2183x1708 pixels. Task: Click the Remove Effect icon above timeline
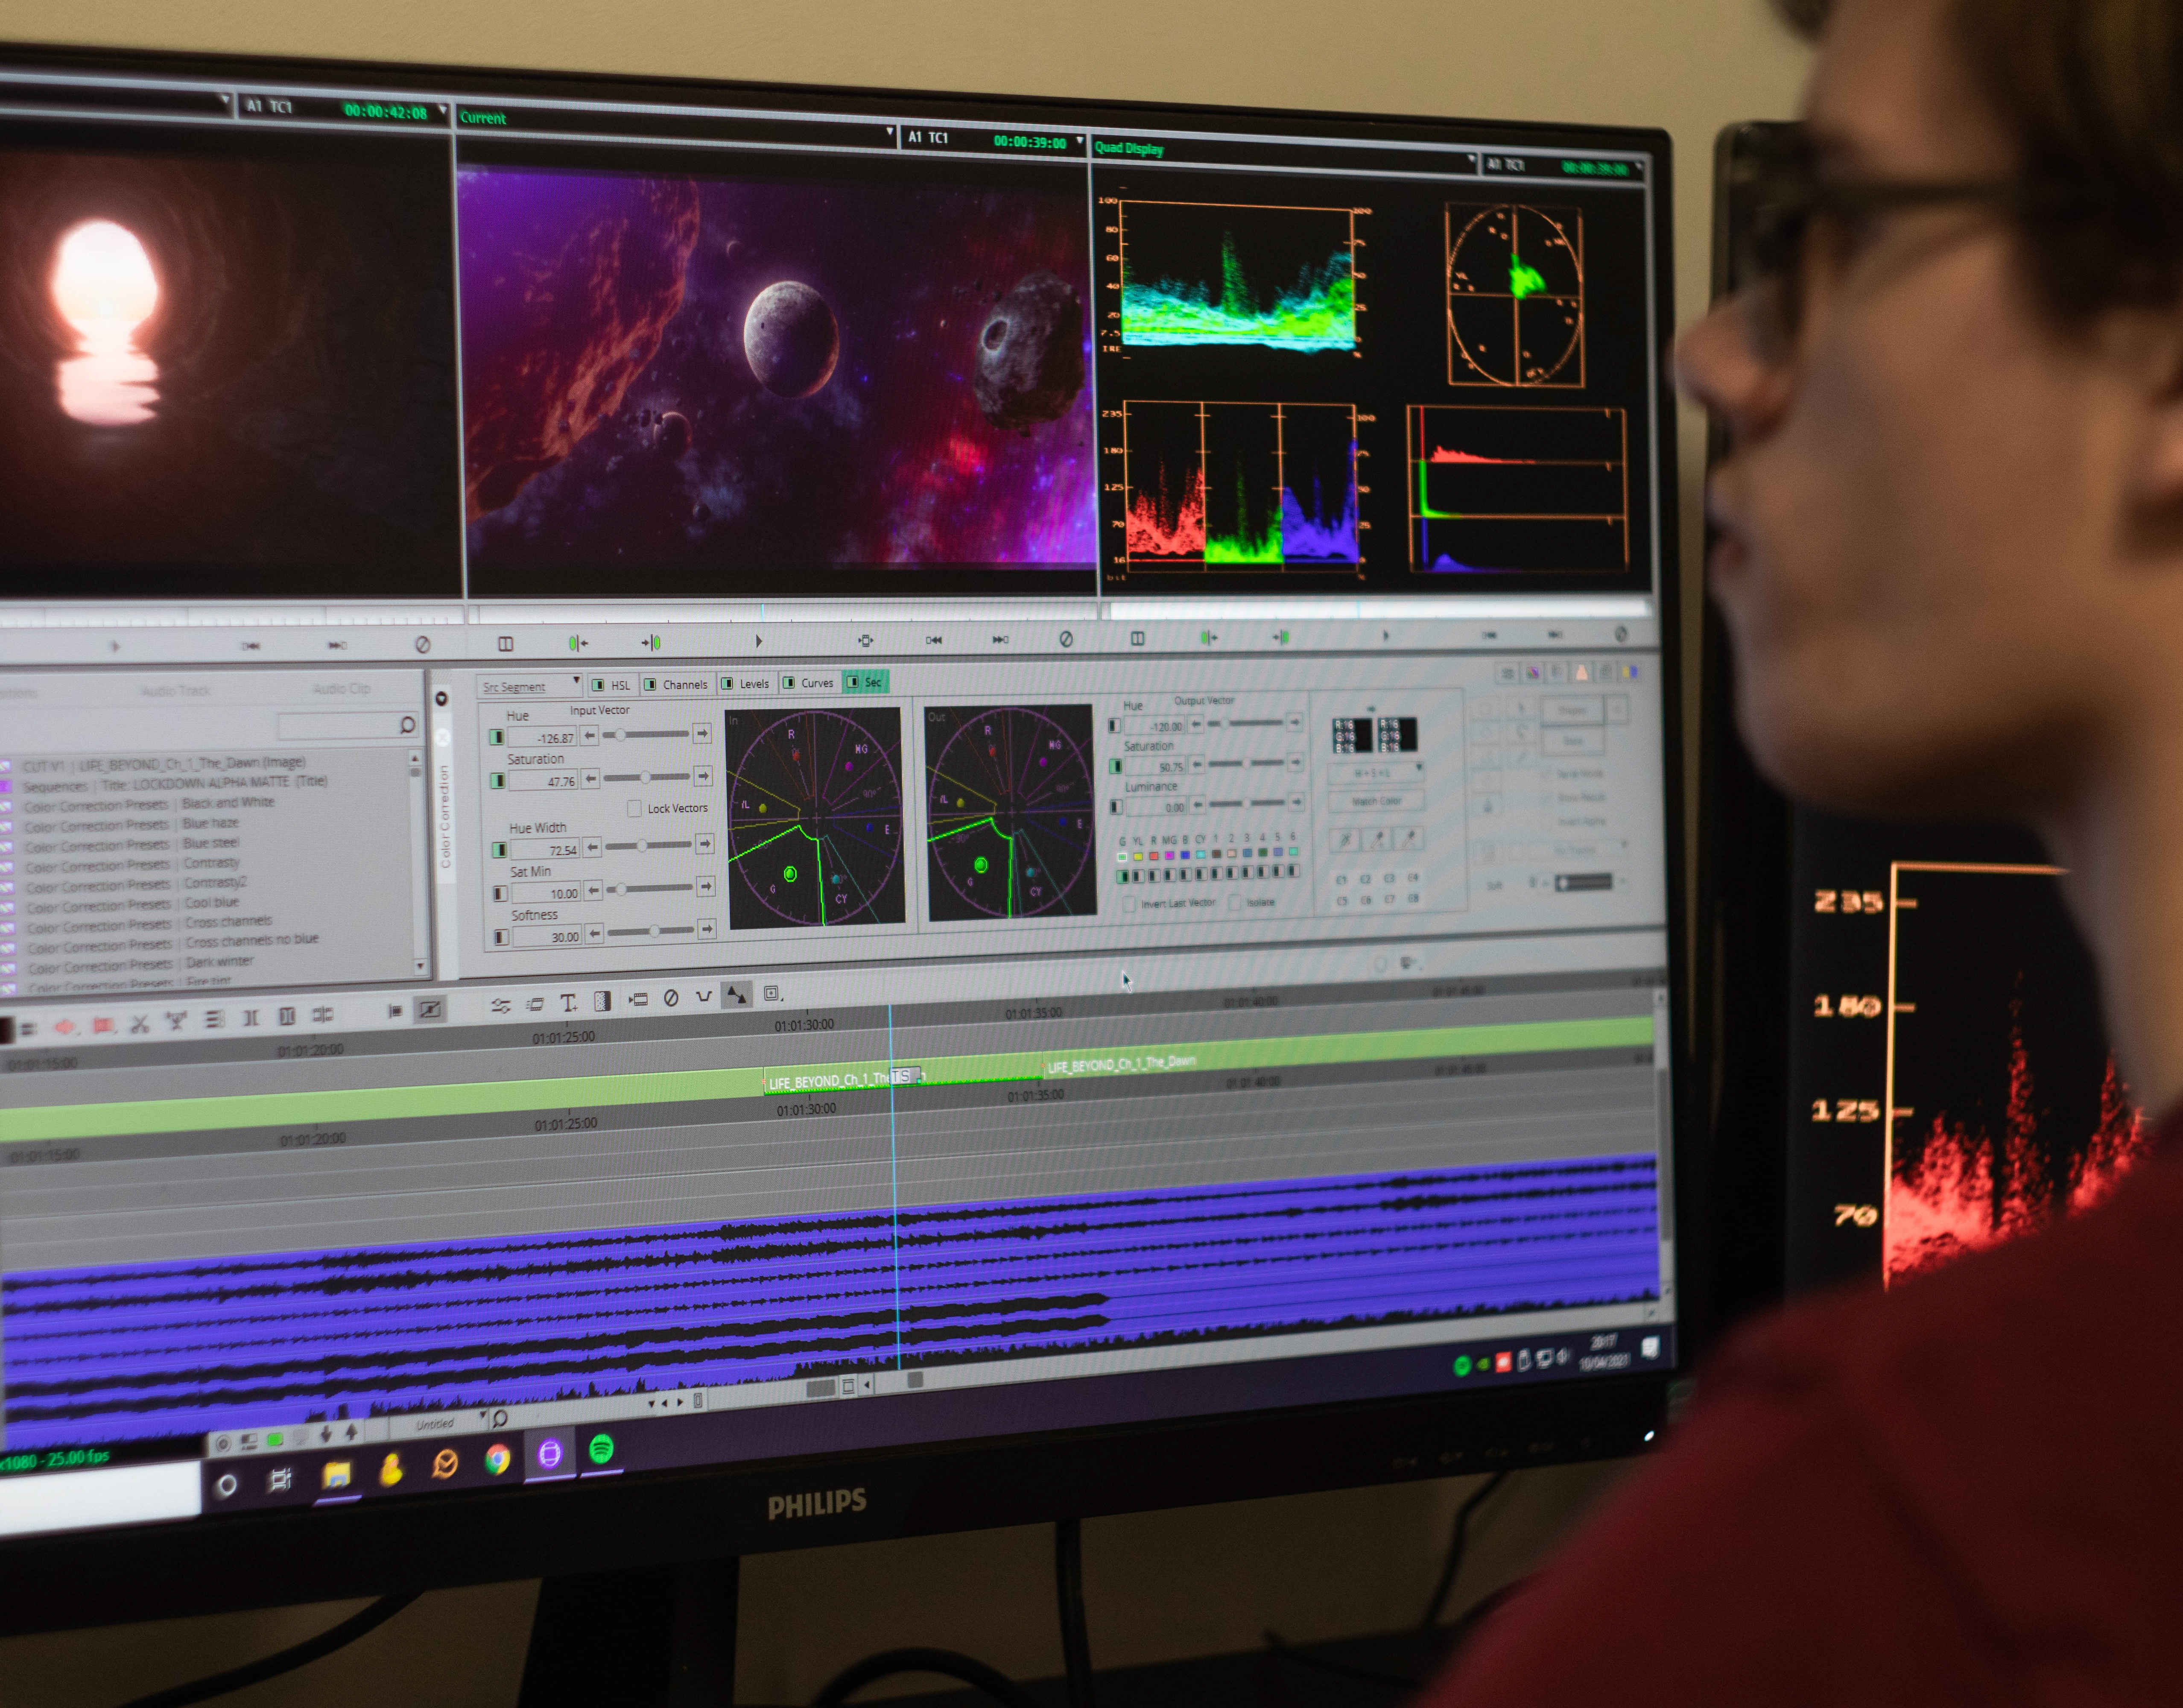click(x=671, y=998)
